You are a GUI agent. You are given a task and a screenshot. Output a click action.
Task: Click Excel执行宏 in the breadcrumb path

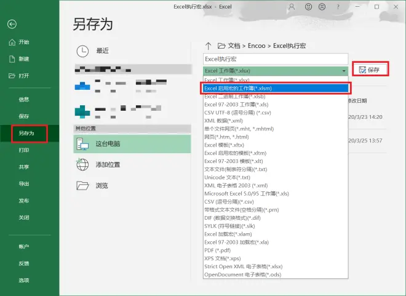coord(289,46)
